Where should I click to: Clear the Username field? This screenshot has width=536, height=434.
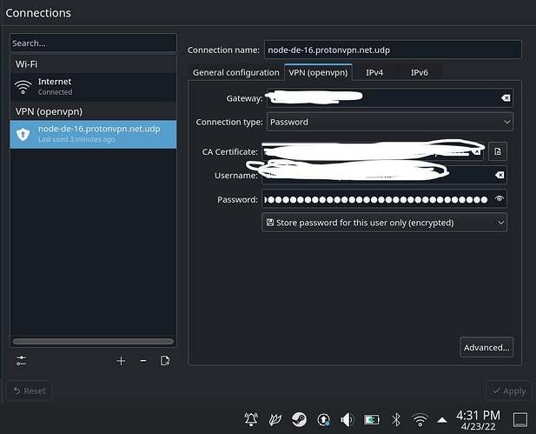499,175
